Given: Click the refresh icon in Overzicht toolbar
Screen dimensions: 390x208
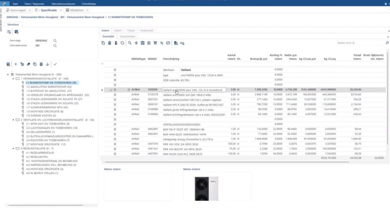Looking at the screenshot, I should [122, 43].
